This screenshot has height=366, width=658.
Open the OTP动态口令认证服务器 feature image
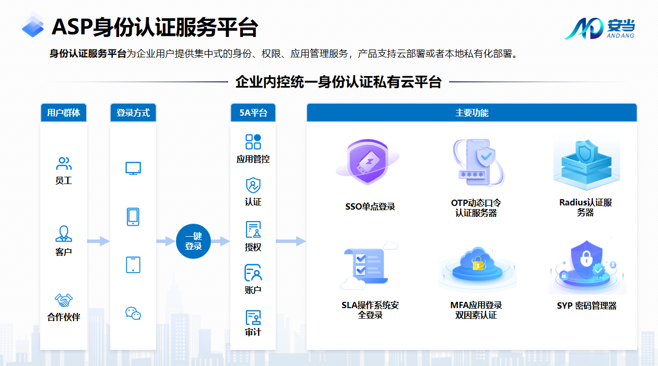(x=476, y=163)
